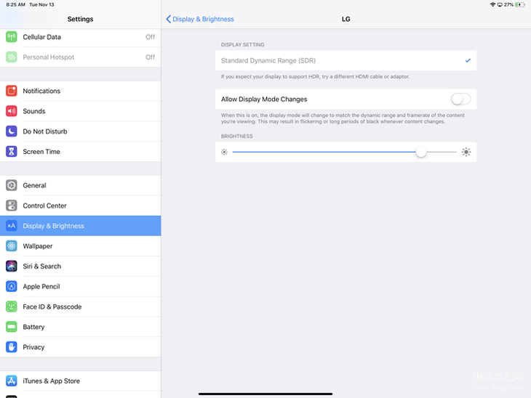Viewport: 531px width, 398px height.
Task: Go back to Display & Brightness
Action: [200, 19]
